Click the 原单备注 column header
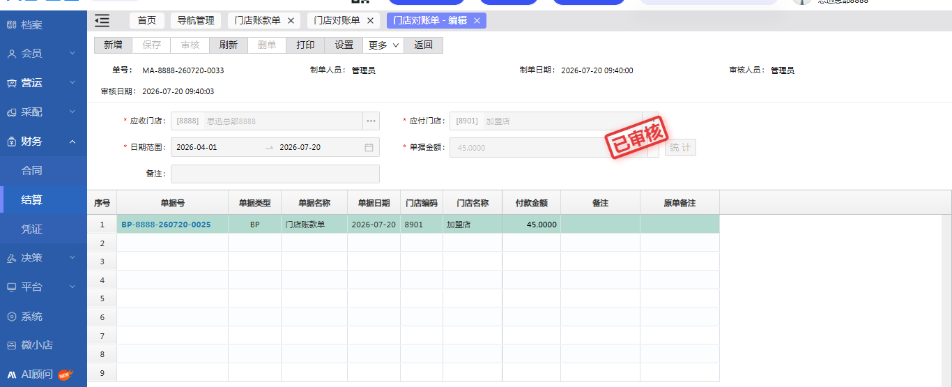The width and height of the screenshot is (952, 387). tap(680, 203)
